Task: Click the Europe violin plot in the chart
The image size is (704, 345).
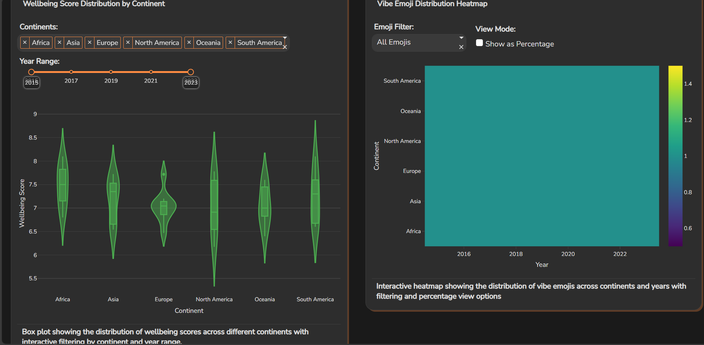Action: (164, 205)
